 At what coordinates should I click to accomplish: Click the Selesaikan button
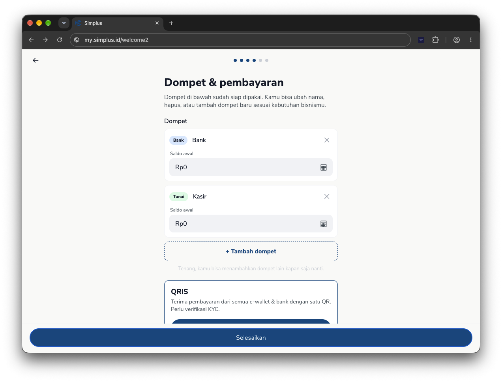(x=251, y=338)
